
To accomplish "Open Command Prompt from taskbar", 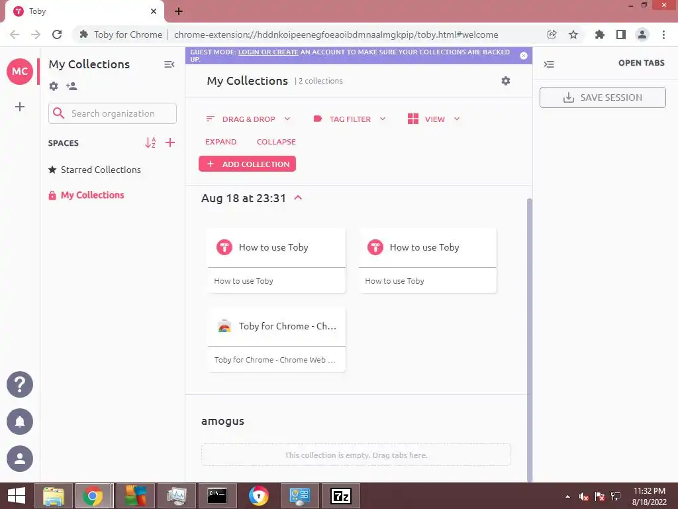I will 217,496.
